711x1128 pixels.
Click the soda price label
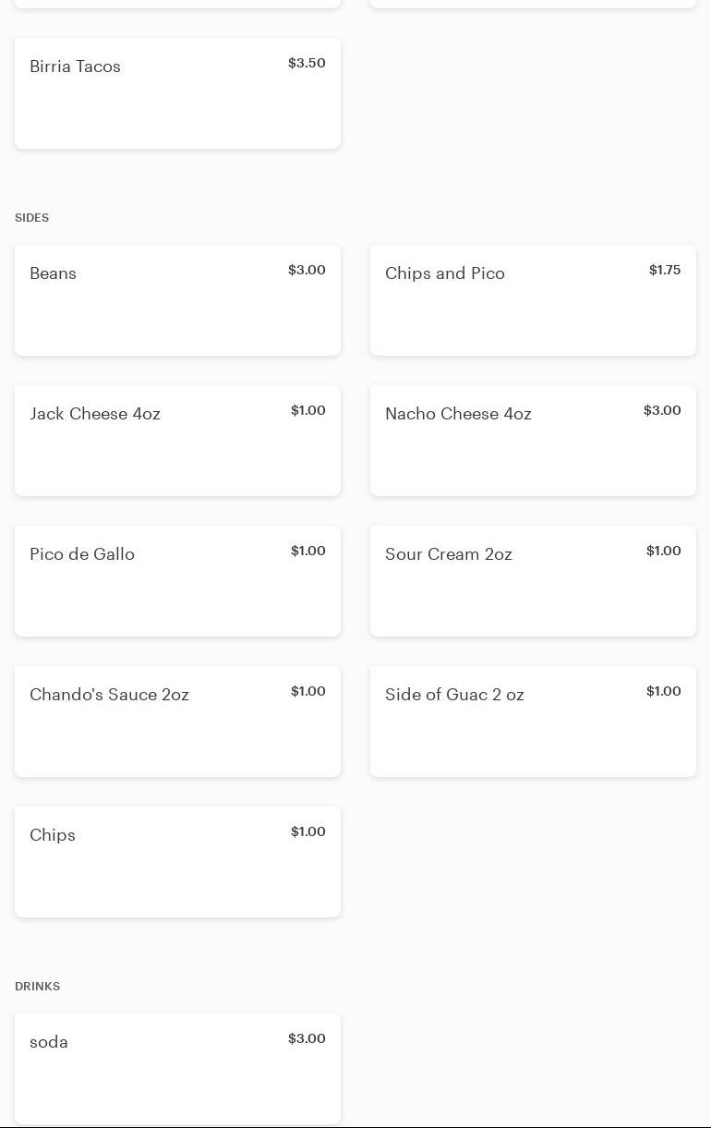click(307, 1038)
